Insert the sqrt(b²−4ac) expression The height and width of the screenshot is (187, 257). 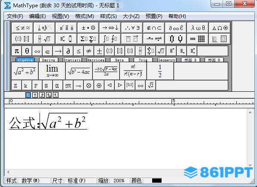79,71
